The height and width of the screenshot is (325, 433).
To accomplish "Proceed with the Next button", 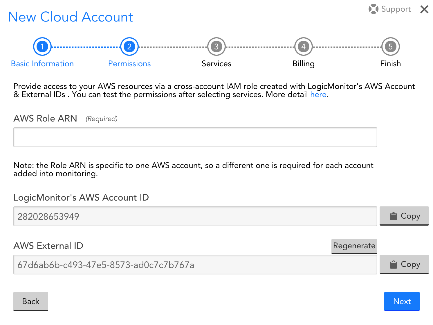I will click(402, 301).
